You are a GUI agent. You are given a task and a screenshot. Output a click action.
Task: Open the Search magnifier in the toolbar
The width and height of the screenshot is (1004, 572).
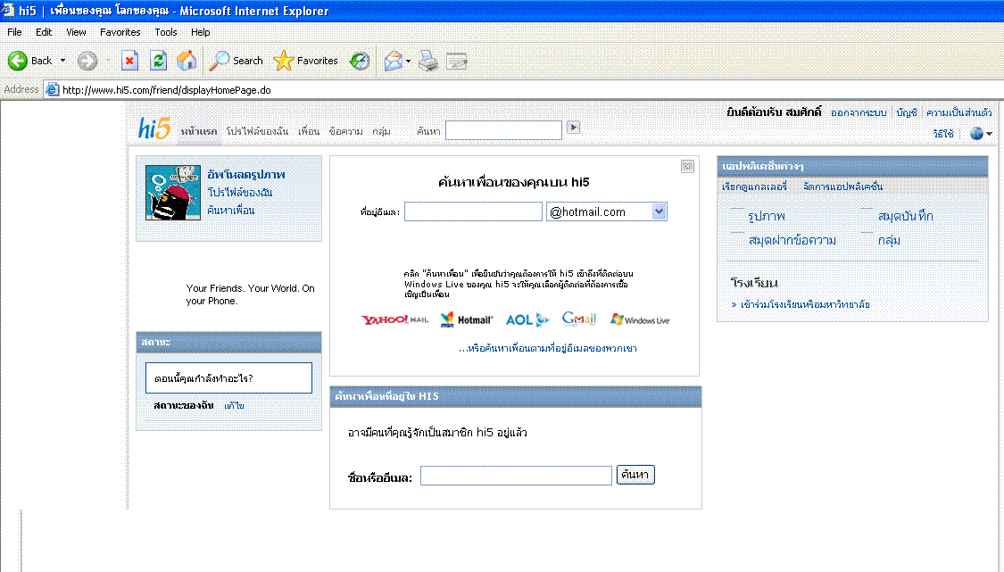click(219, 61)
